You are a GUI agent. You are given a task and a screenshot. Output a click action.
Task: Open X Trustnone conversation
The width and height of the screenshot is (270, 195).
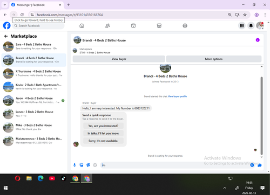(34, 73)
